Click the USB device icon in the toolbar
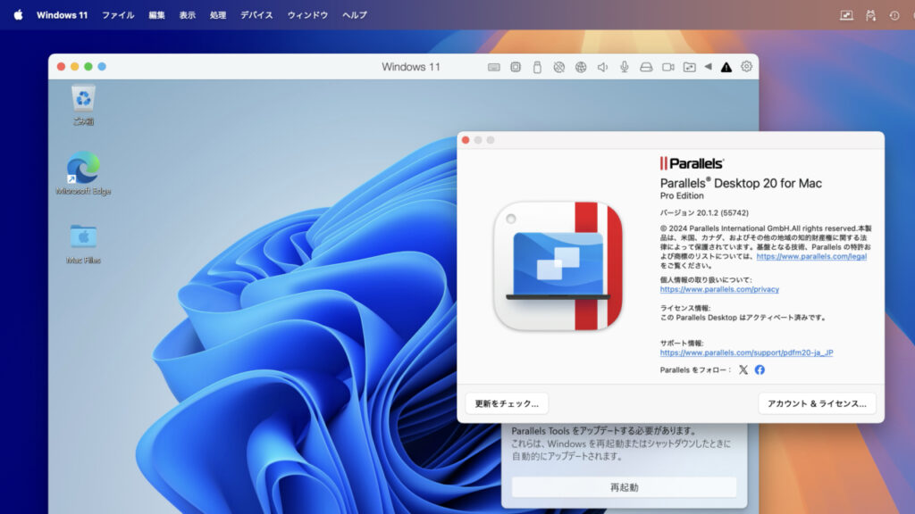 point(537,66)
